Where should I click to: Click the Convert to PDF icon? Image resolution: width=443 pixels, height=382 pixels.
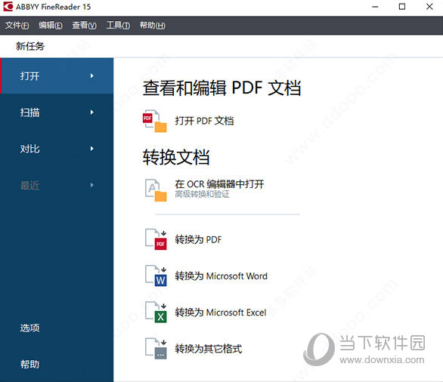(x=156, y=239)
